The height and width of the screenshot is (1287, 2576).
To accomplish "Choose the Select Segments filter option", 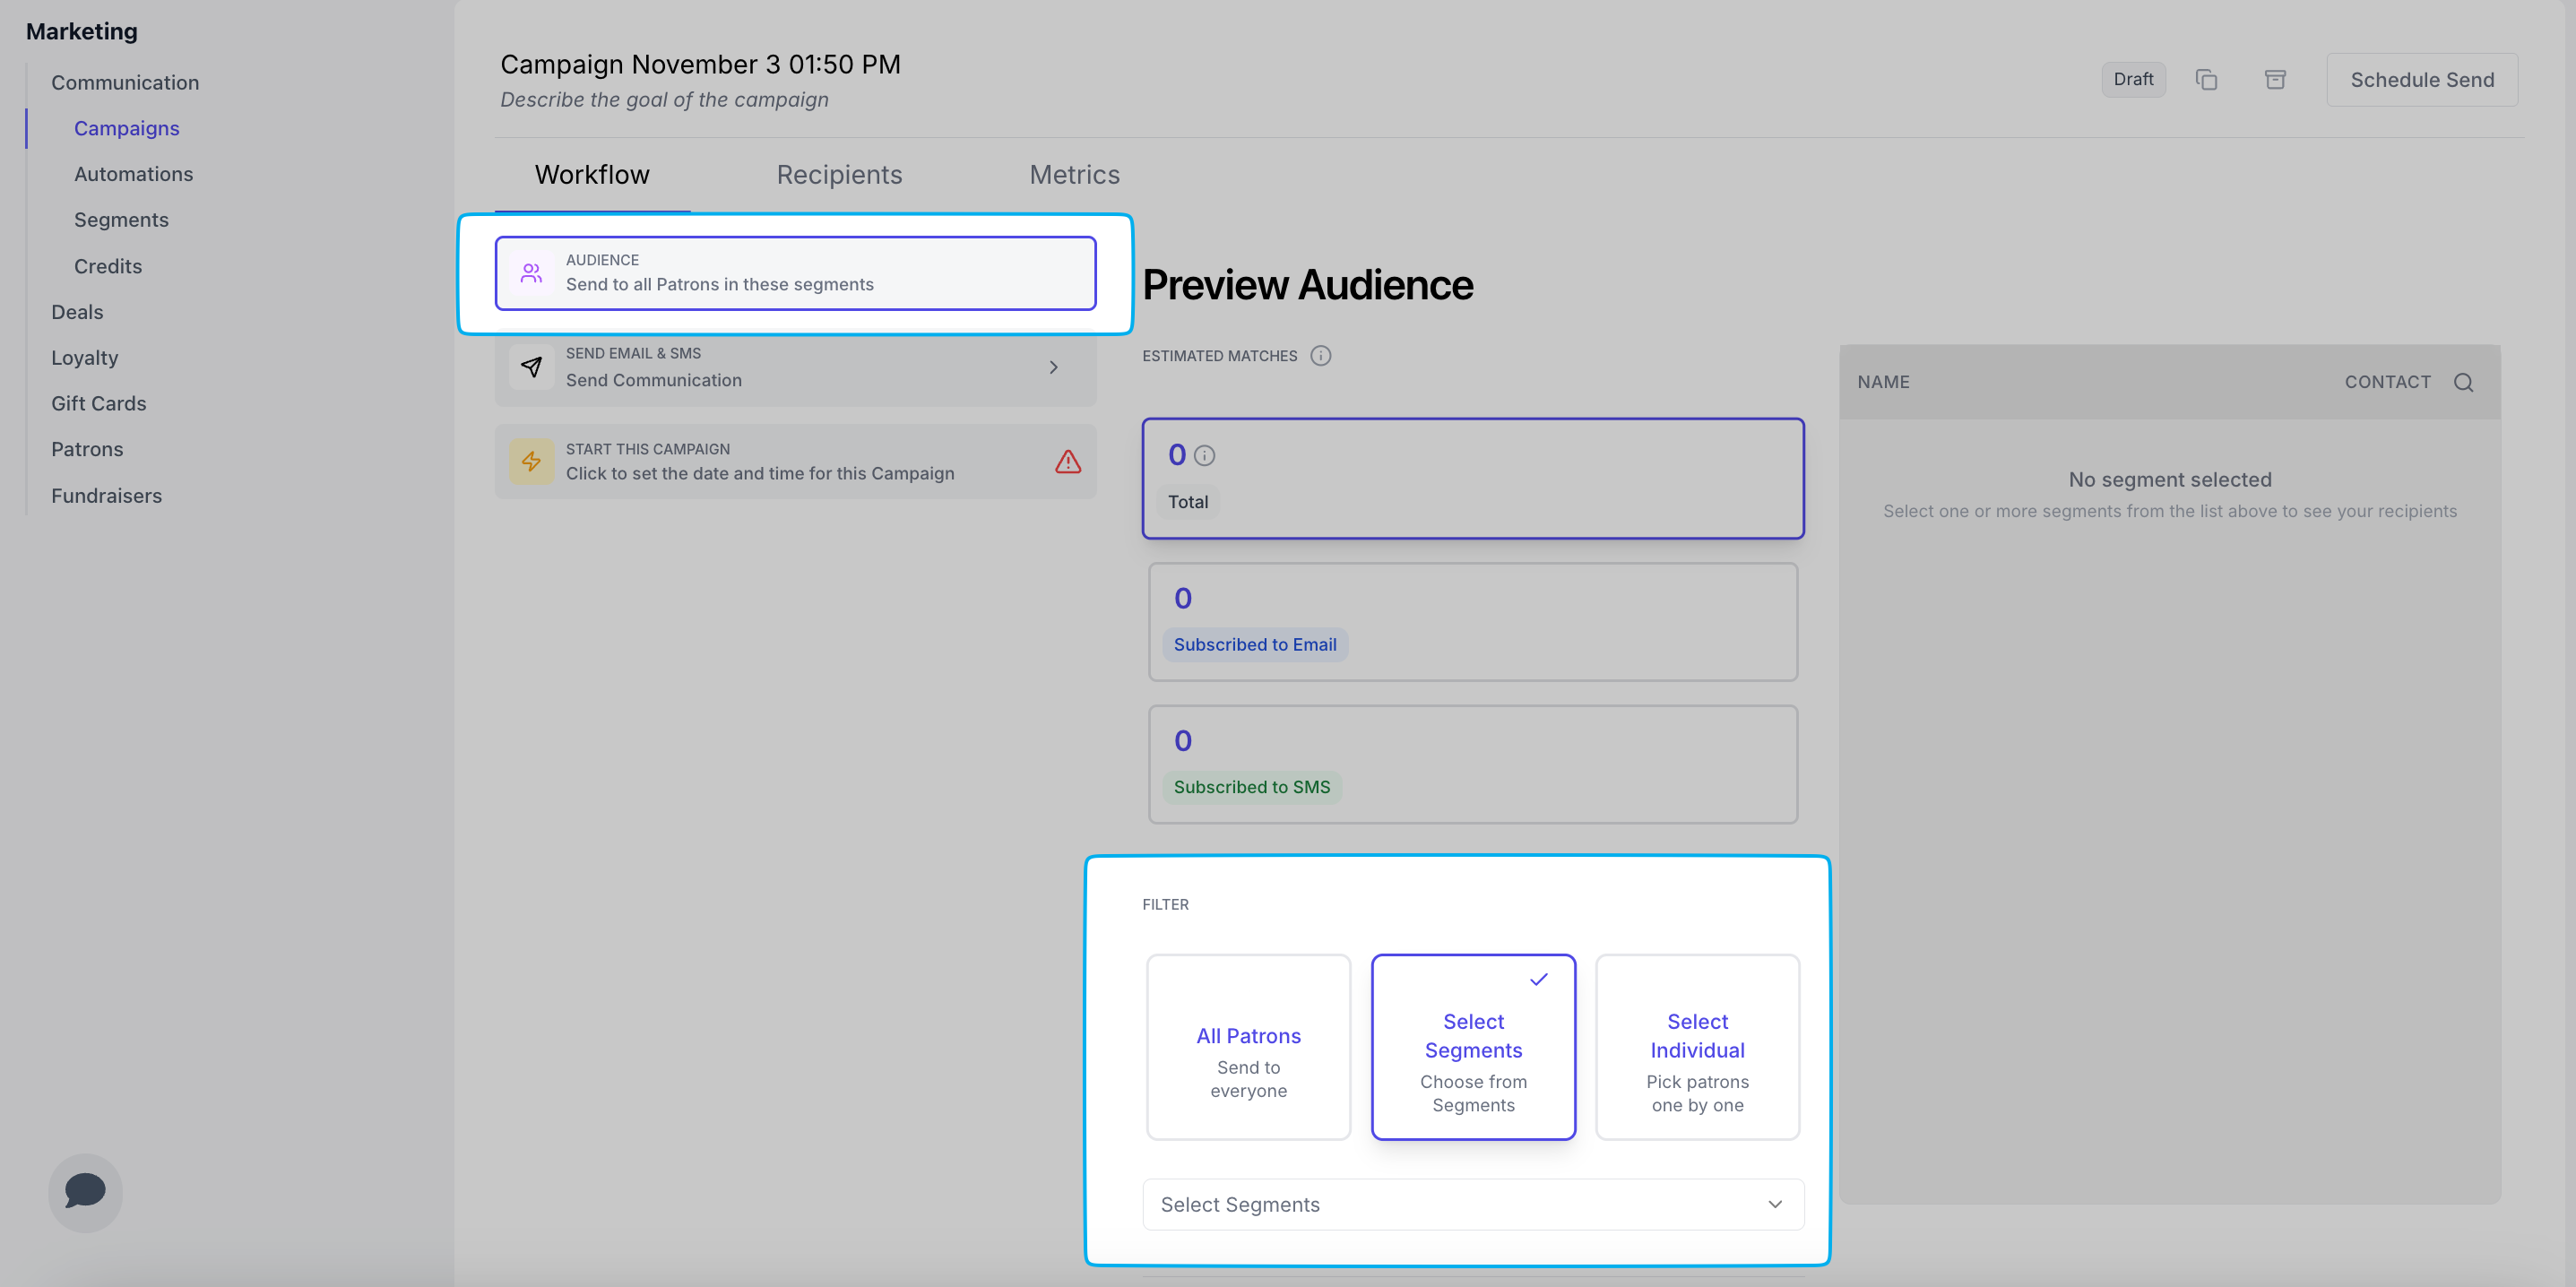I will point(1472,1046).
